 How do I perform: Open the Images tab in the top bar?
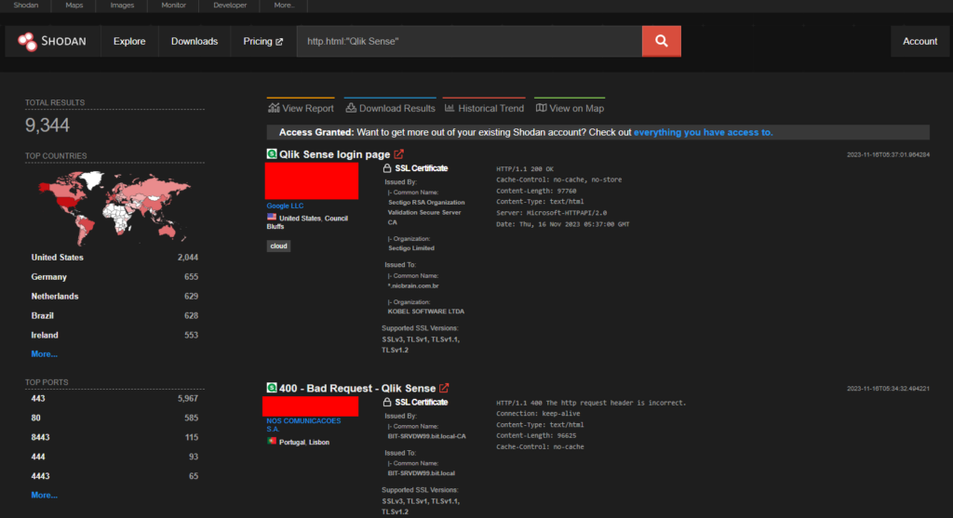pyautogui.click(x=122, y=5)
